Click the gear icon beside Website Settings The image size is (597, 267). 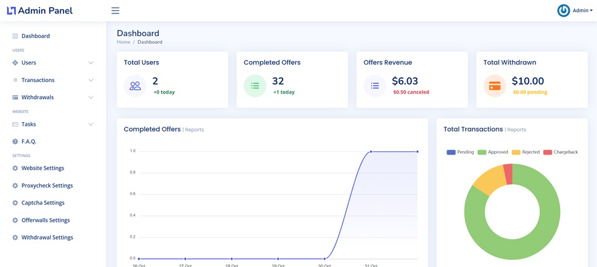(15, 168)
